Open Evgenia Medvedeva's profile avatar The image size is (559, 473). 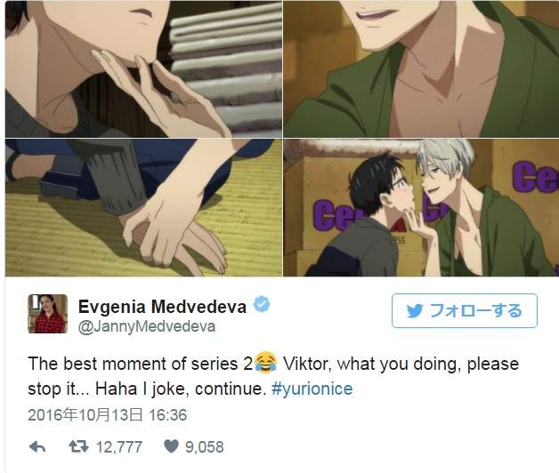click(x=47, y=314)
